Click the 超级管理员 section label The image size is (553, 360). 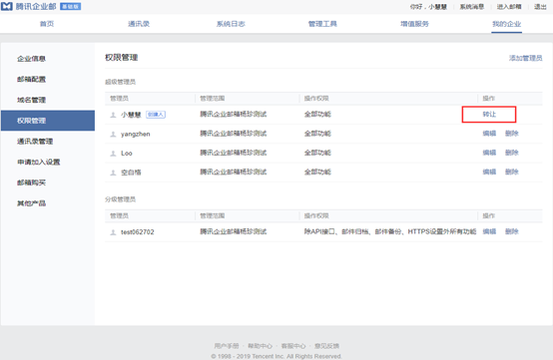coord(120,82)
